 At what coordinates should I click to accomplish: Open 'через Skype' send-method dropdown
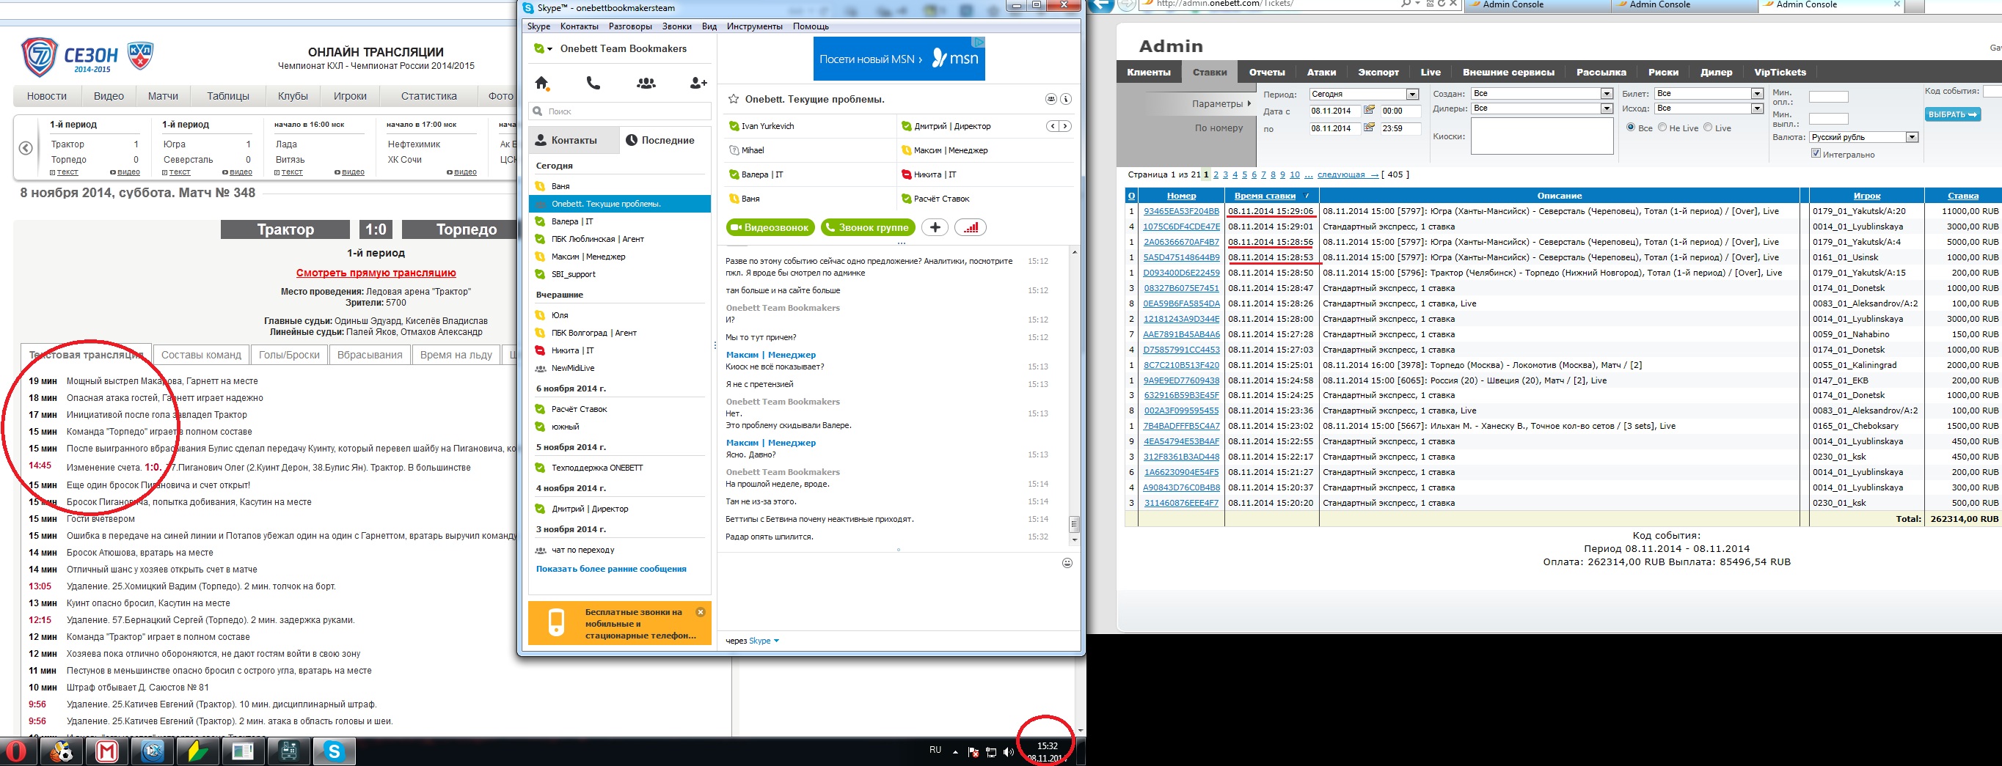click(x=764, y=641)
